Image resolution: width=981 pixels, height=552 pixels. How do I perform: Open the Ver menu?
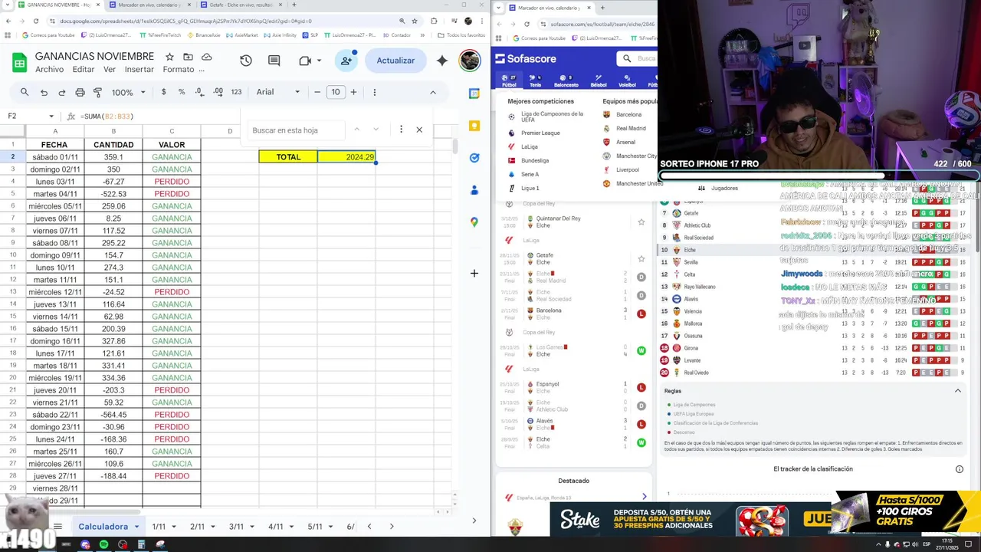point(110,70)
